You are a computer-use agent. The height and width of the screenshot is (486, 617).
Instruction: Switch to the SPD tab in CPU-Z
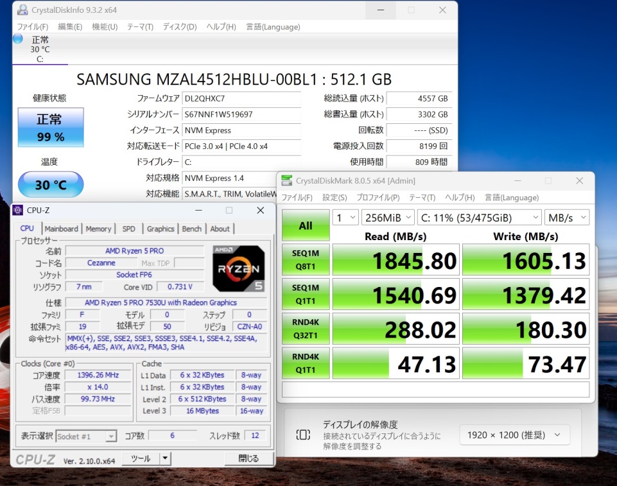click(128, 229)
